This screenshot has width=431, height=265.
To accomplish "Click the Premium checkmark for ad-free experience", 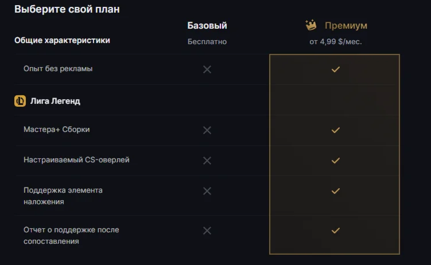I will pos(336,69).
